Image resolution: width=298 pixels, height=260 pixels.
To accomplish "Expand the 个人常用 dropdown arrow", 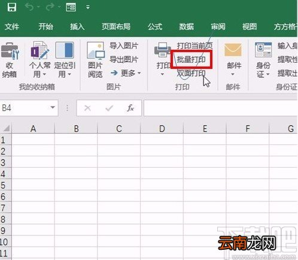I will 44,74.
